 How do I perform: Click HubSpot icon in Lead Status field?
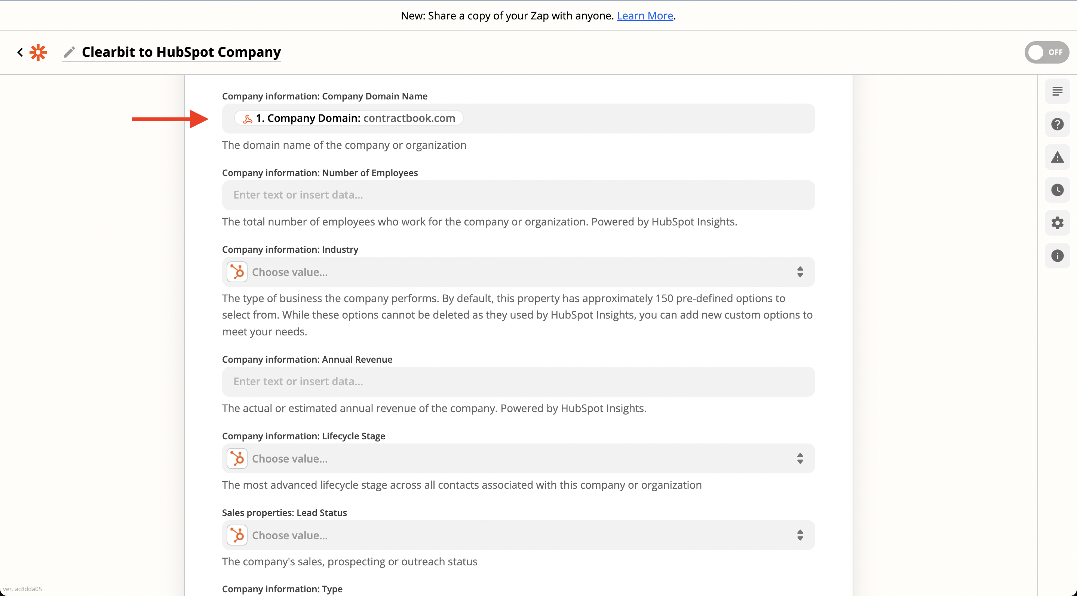coord(237,535)
